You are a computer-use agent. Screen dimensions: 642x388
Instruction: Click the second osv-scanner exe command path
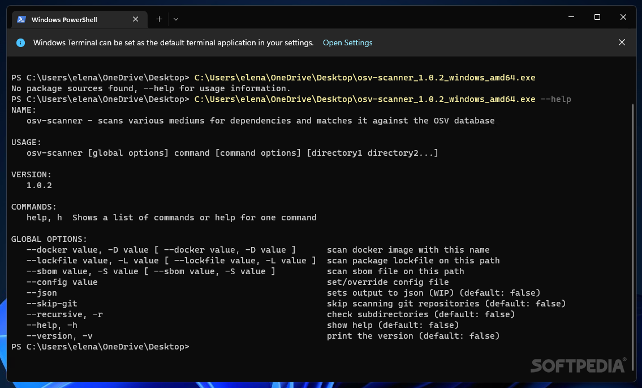point(365,99)
